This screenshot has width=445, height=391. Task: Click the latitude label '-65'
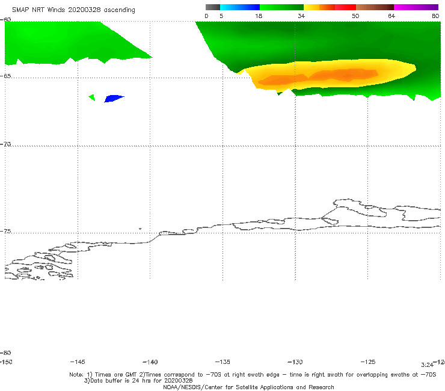coord(5,76)
